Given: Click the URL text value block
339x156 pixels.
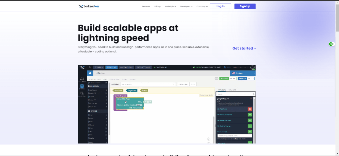Looking at the screenshot, I should pos(148,102).
